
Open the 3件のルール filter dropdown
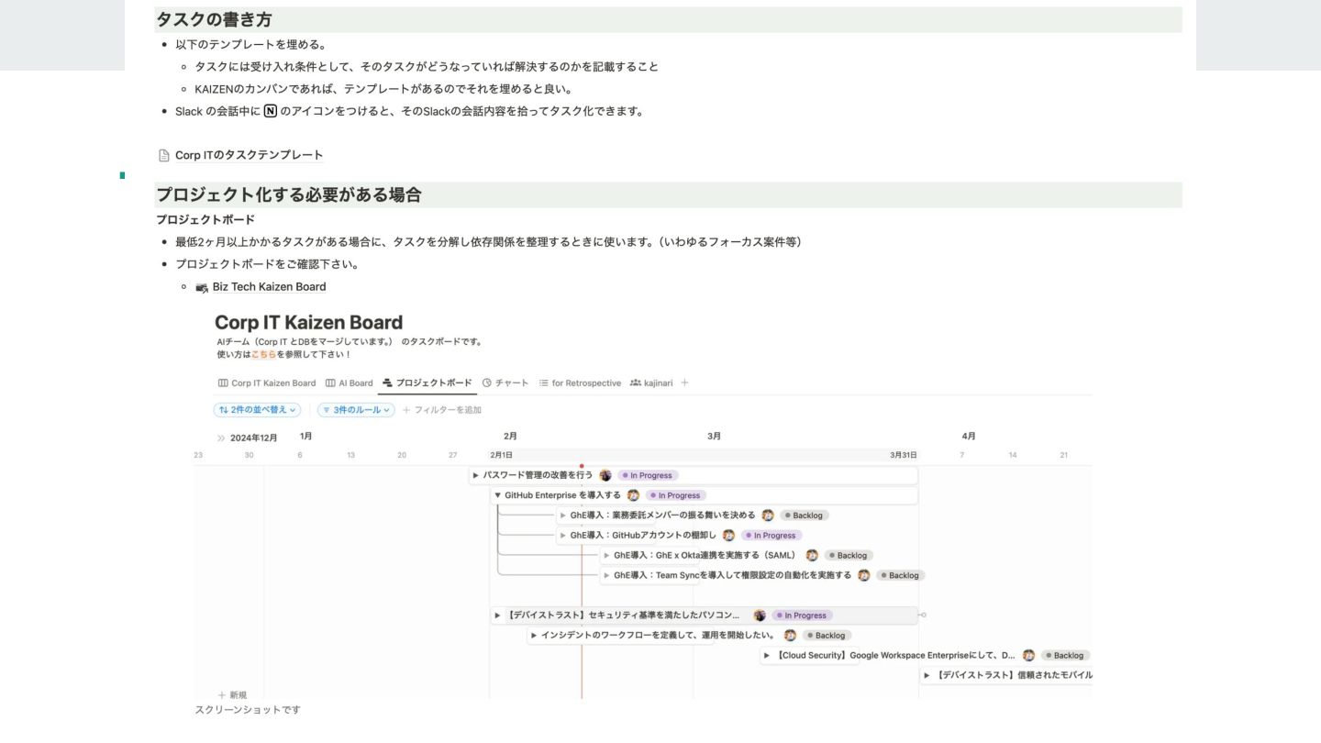click(356, 410)
